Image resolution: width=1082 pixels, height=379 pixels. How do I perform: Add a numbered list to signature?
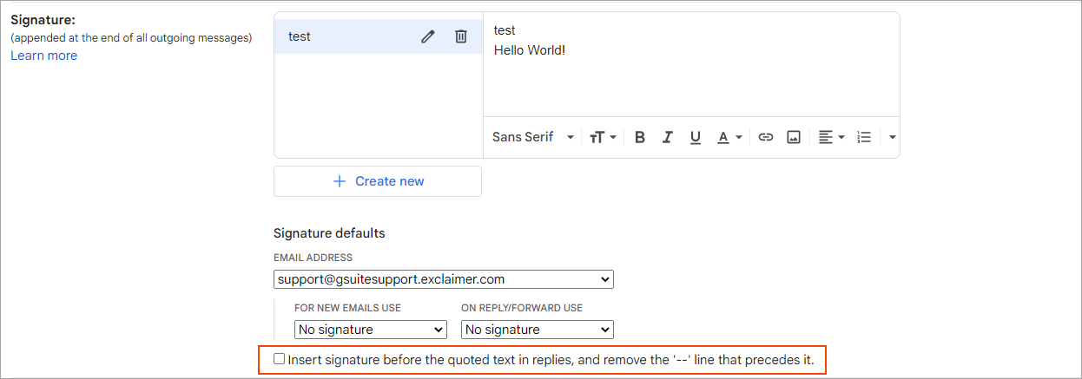864,137
